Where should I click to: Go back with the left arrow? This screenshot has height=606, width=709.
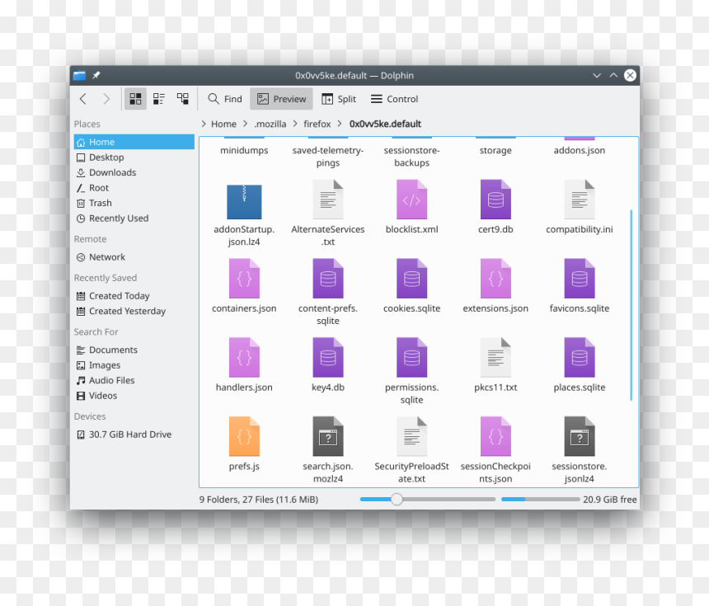click(82, 99)
